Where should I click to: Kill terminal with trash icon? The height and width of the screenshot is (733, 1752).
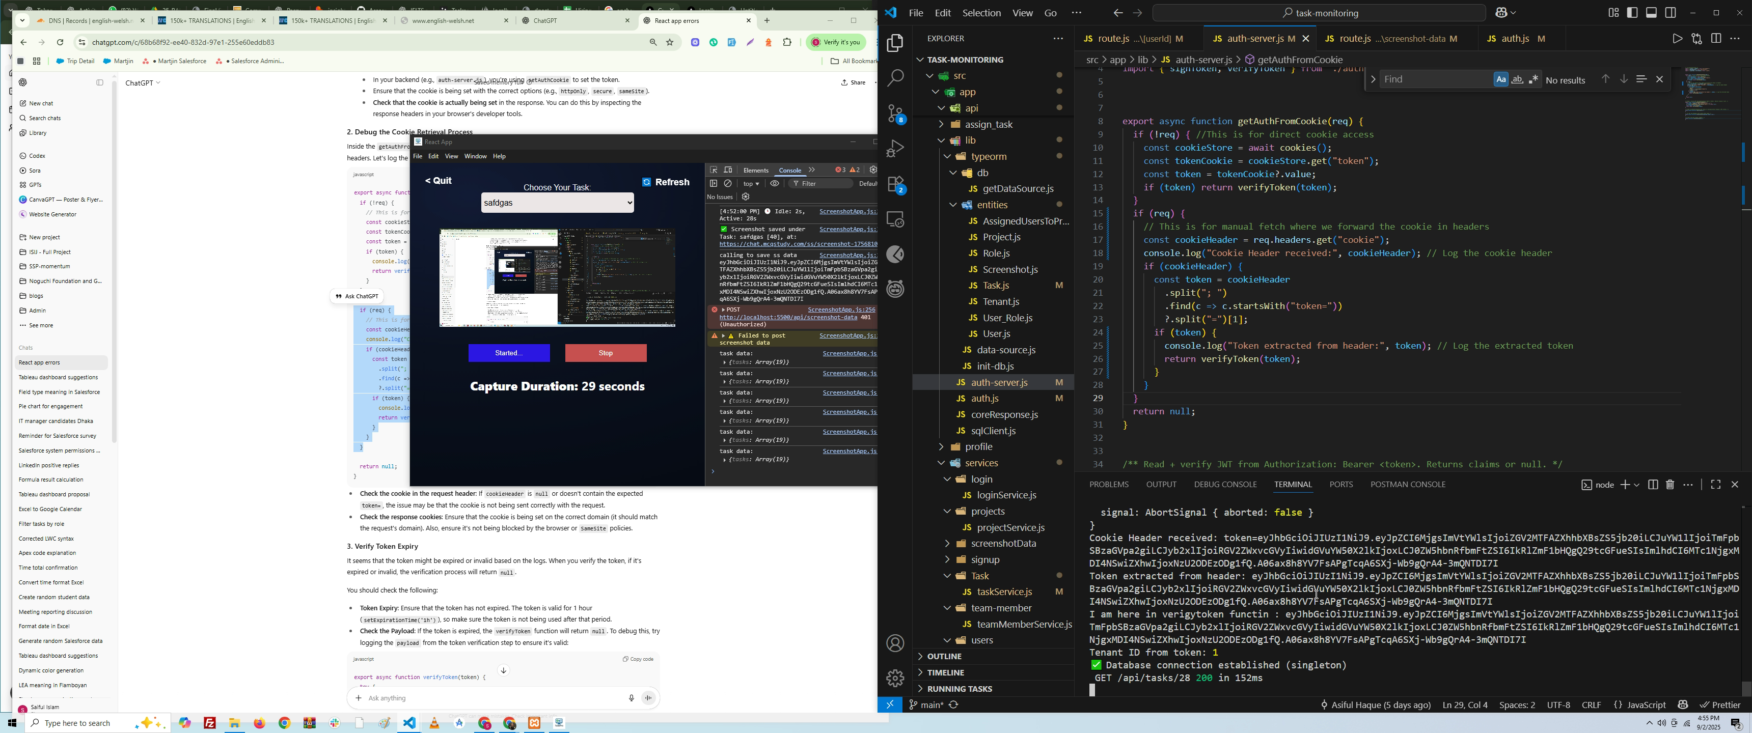1669,485
